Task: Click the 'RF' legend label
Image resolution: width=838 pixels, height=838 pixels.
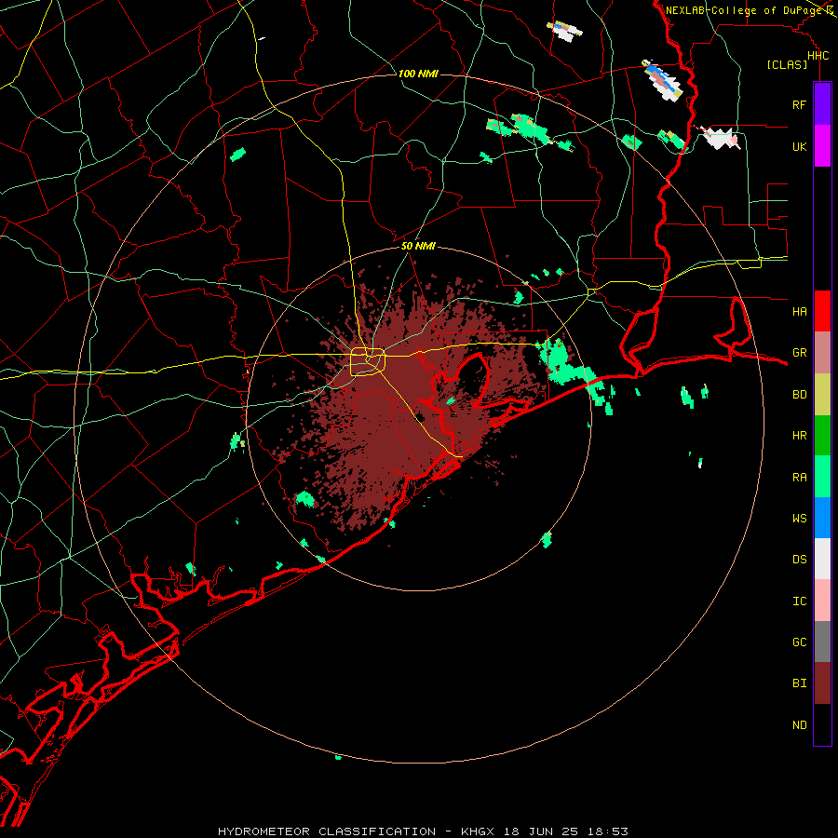Action: pos(799,104)
